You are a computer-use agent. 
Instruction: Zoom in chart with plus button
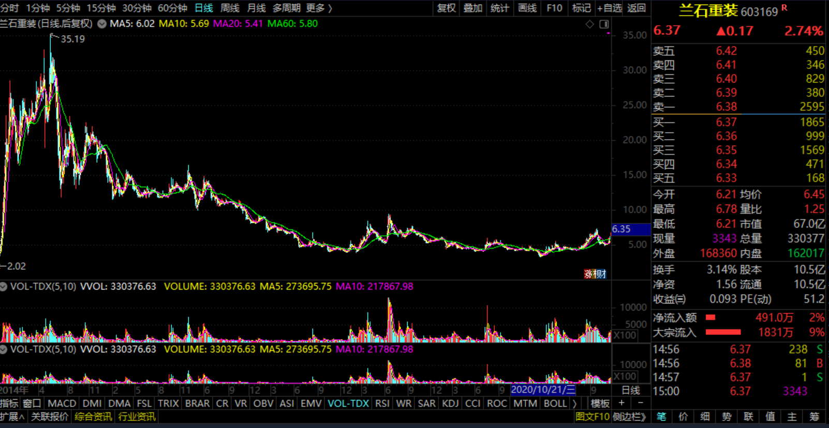pos(621,403)
